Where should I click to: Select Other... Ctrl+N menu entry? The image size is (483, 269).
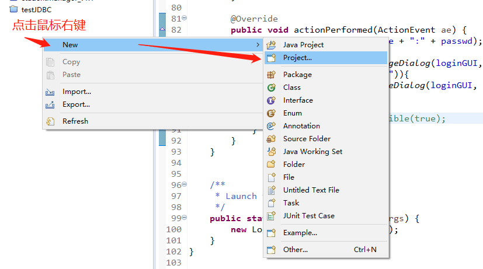click(326, 250)
